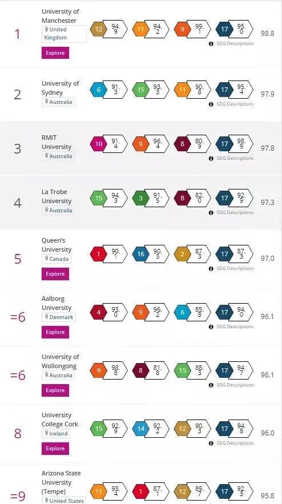Open La Trobe University name link
The width and height of the screenshot is (282, 504).
(57, 196)
